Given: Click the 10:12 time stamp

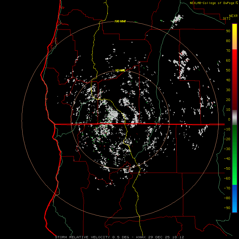Looking at the screenshot, I should (x=178, y=237).
